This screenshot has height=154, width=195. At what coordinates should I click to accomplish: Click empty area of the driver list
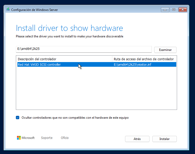(x=96, y=88)
